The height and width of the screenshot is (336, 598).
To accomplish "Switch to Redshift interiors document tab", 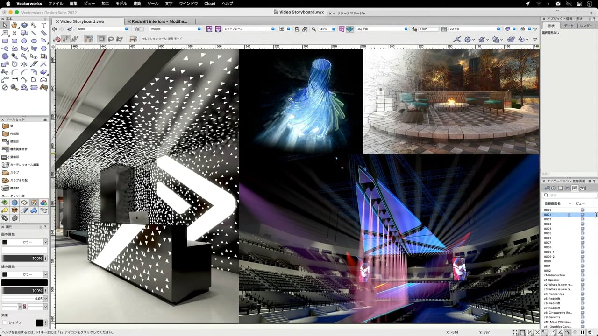I will point(159,21).
